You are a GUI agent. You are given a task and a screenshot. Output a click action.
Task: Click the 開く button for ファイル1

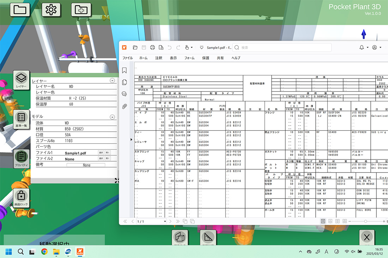click(108, 153)
